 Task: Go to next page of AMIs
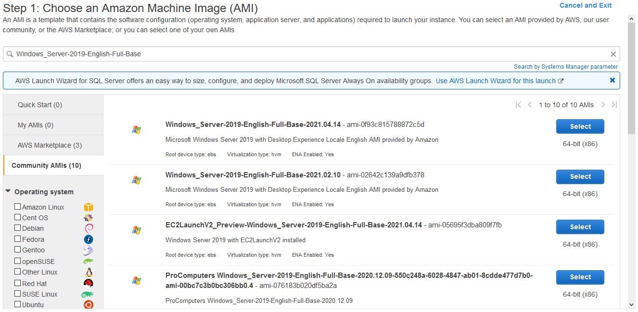click(x=603, y=105)
